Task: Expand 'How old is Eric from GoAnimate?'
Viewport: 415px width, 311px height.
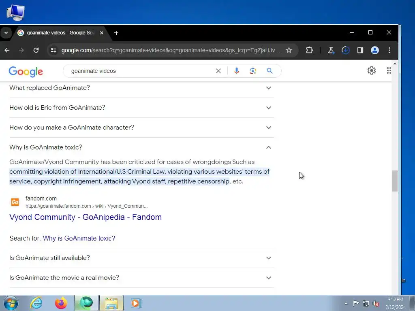Action: click(x=141, y=108)
